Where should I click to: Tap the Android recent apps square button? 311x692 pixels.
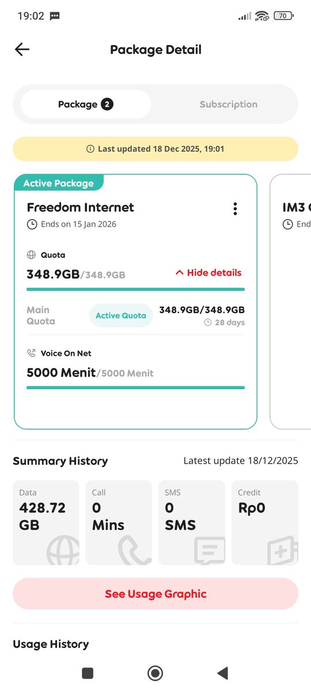click(88, 673)
